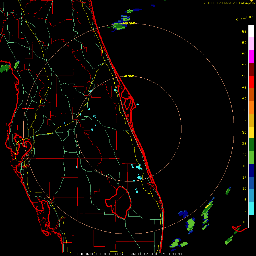Select the 6 value on the legend

(245, 200)
